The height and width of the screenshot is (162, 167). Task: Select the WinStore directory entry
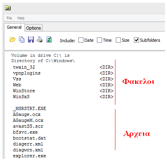pos(63,91)
